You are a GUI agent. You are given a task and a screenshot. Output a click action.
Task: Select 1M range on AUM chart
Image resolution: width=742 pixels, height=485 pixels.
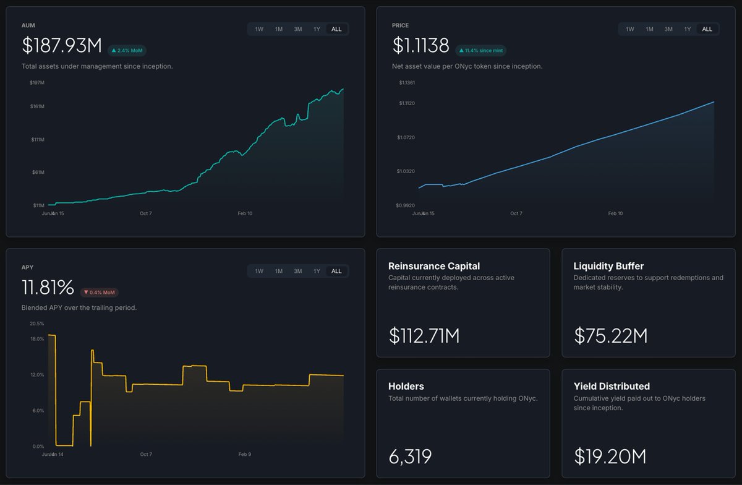[x=279, y=29]
